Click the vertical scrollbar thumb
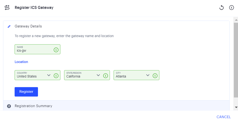Screen dimensions: 238x122 coord(236,58)
